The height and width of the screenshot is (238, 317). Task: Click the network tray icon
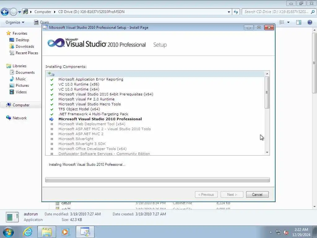click(x=278, y=232)
